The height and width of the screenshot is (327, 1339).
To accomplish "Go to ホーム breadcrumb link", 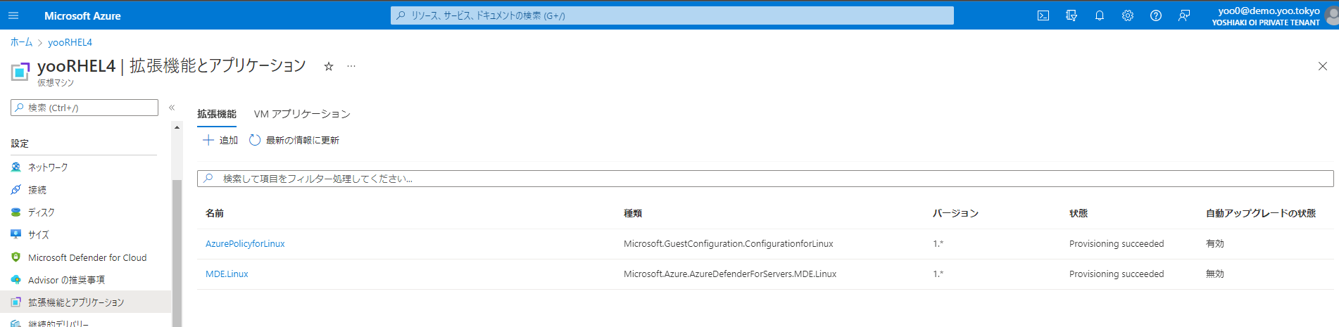I will (21, 42).
